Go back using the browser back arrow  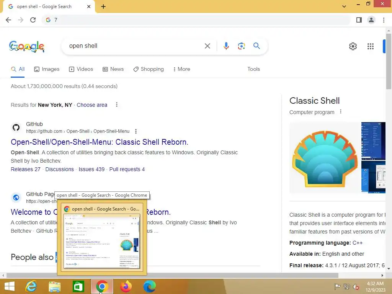click(8, 20)
